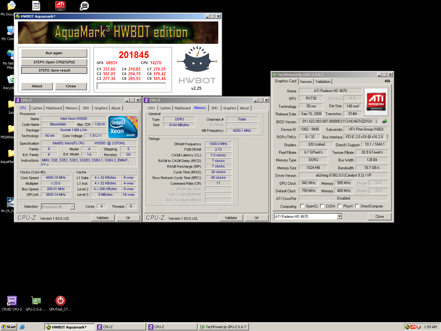Switch to Caches tab in left CPU-Z
This screenshot has height=331, width=441.
[x=37, y=108]
